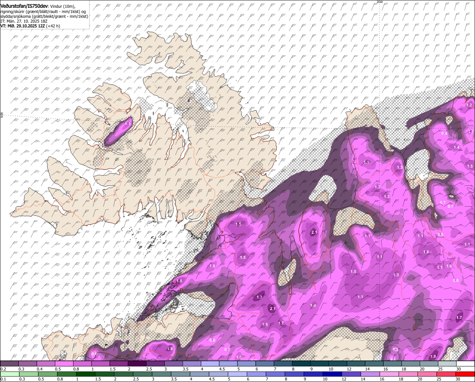Click the 20W longitude label
This screenshot has width=475, height=382.
[379, 2]
